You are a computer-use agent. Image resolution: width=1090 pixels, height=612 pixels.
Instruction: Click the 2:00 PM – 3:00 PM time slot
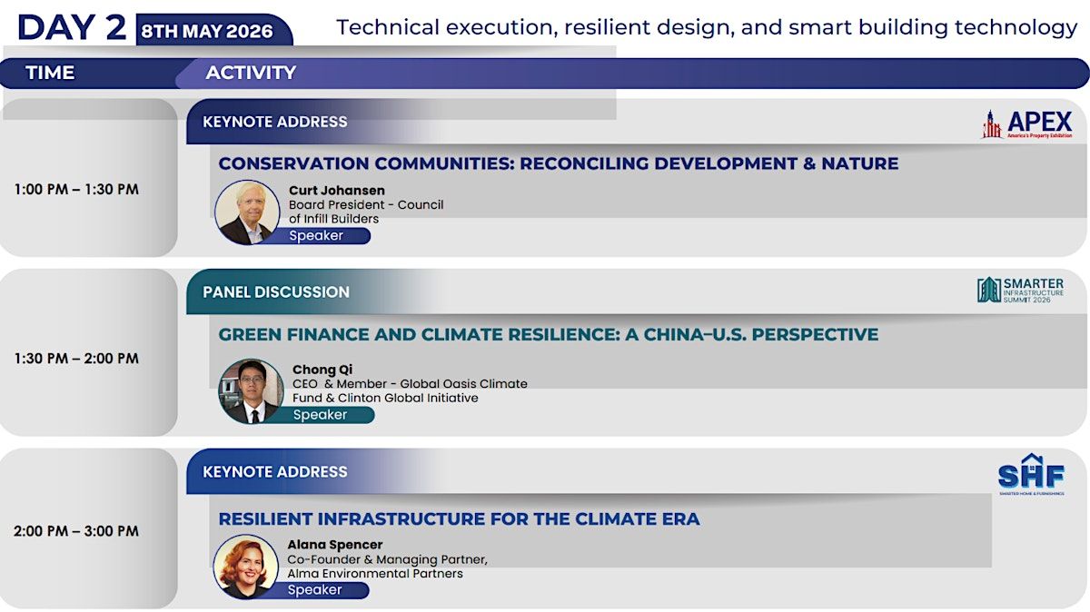click(x=76, y=531)
